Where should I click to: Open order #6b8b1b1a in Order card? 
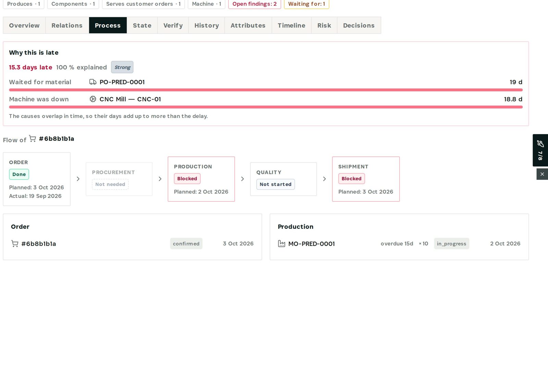click(39, 244)
